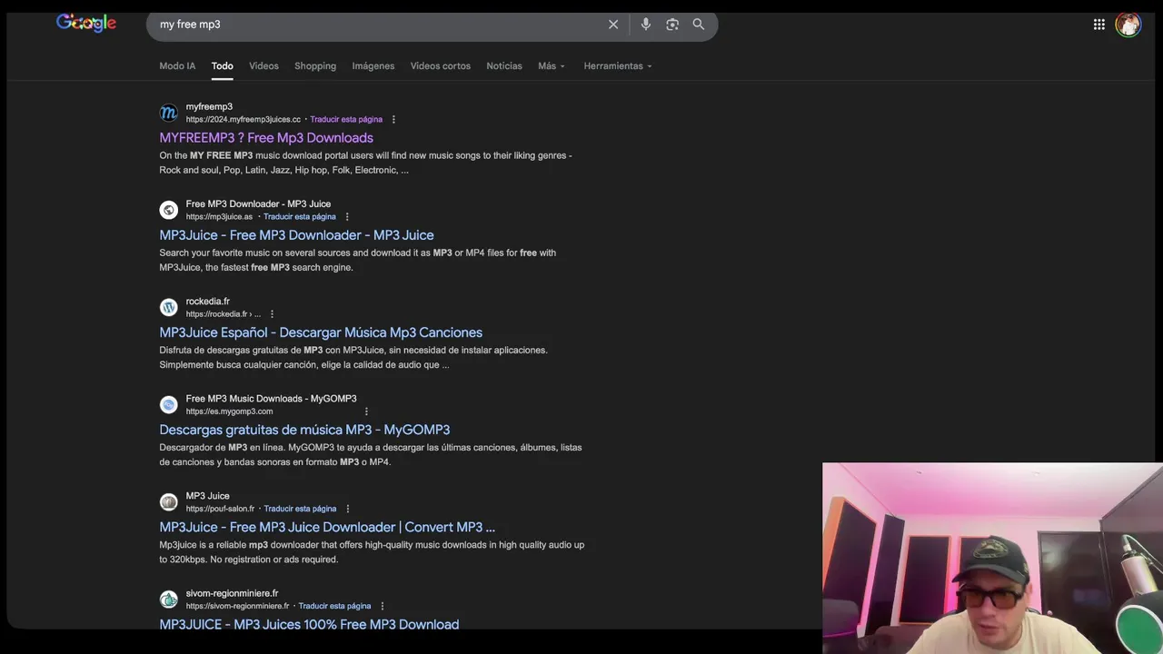Open more options for es.mygomp3.com result
Image resolution: width=1163 pixels, height=654 pixels.
[366, 411]
